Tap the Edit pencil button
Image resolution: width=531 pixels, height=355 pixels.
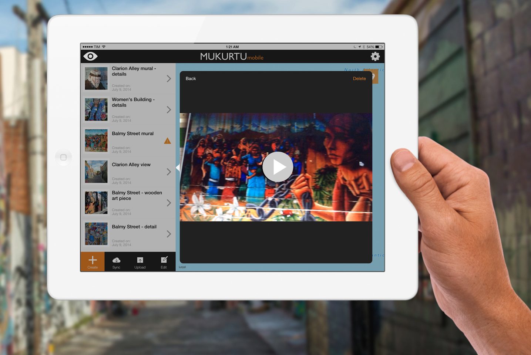point(164,262)
